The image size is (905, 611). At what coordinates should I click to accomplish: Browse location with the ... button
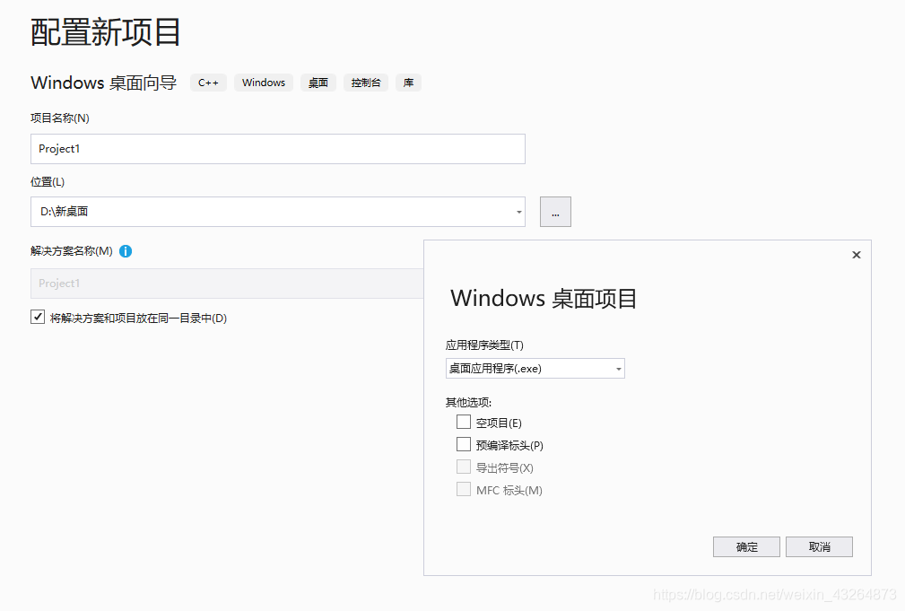tap(555, 212)
